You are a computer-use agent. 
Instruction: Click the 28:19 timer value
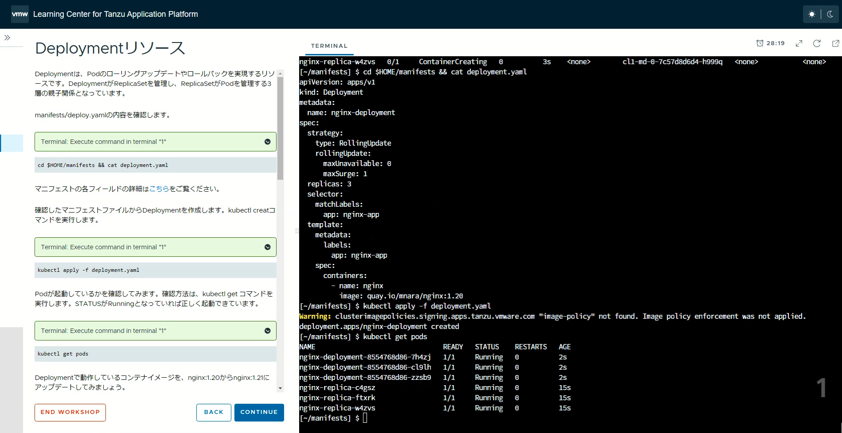point(776,43)
